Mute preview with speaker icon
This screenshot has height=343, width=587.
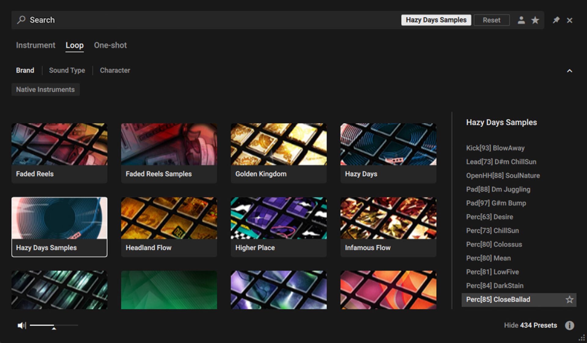point(21,325)
